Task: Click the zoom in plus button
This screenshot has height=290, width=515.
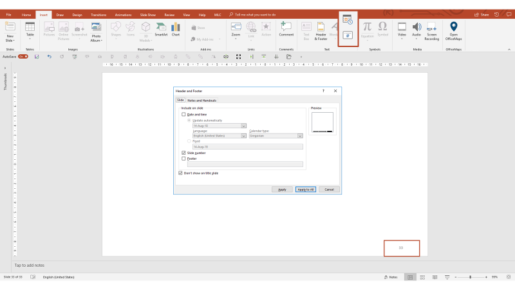Action: (486, 277)
